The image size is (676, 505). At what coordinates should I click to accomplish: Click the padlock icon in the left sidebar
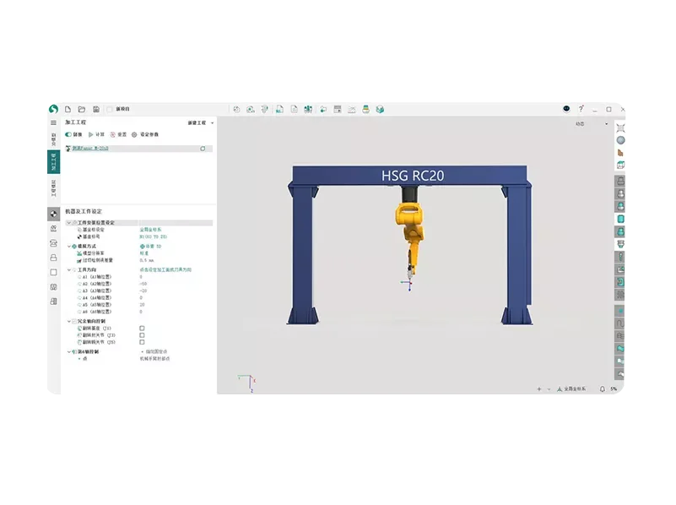click(x=53, y=258)
